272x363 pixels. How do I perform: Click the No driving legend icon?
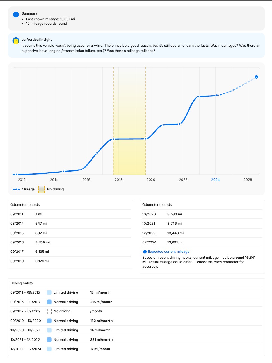pos(42,189)
